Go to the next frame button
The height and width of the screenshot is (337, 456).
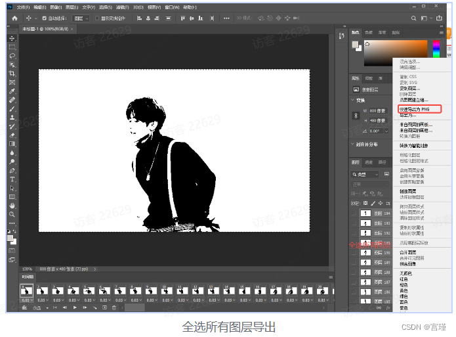(x=85, y=307)
